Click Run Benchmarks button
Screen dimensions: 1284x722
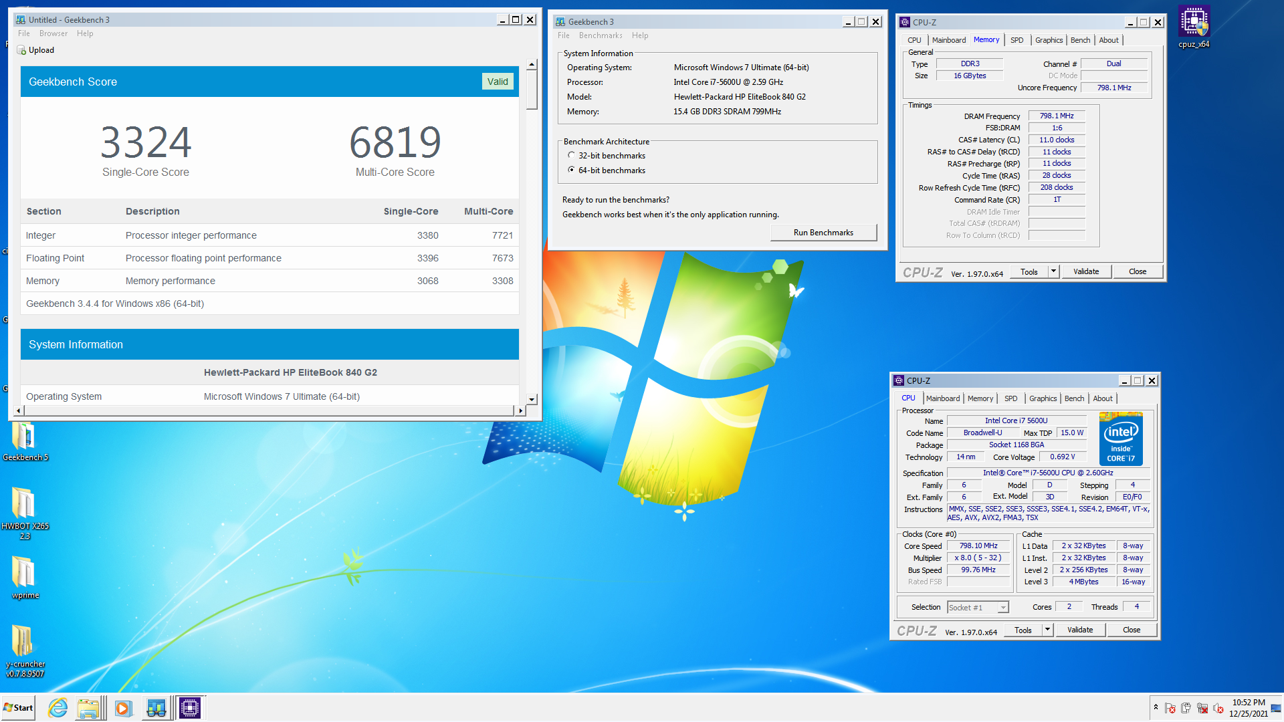tap(823, 233)
